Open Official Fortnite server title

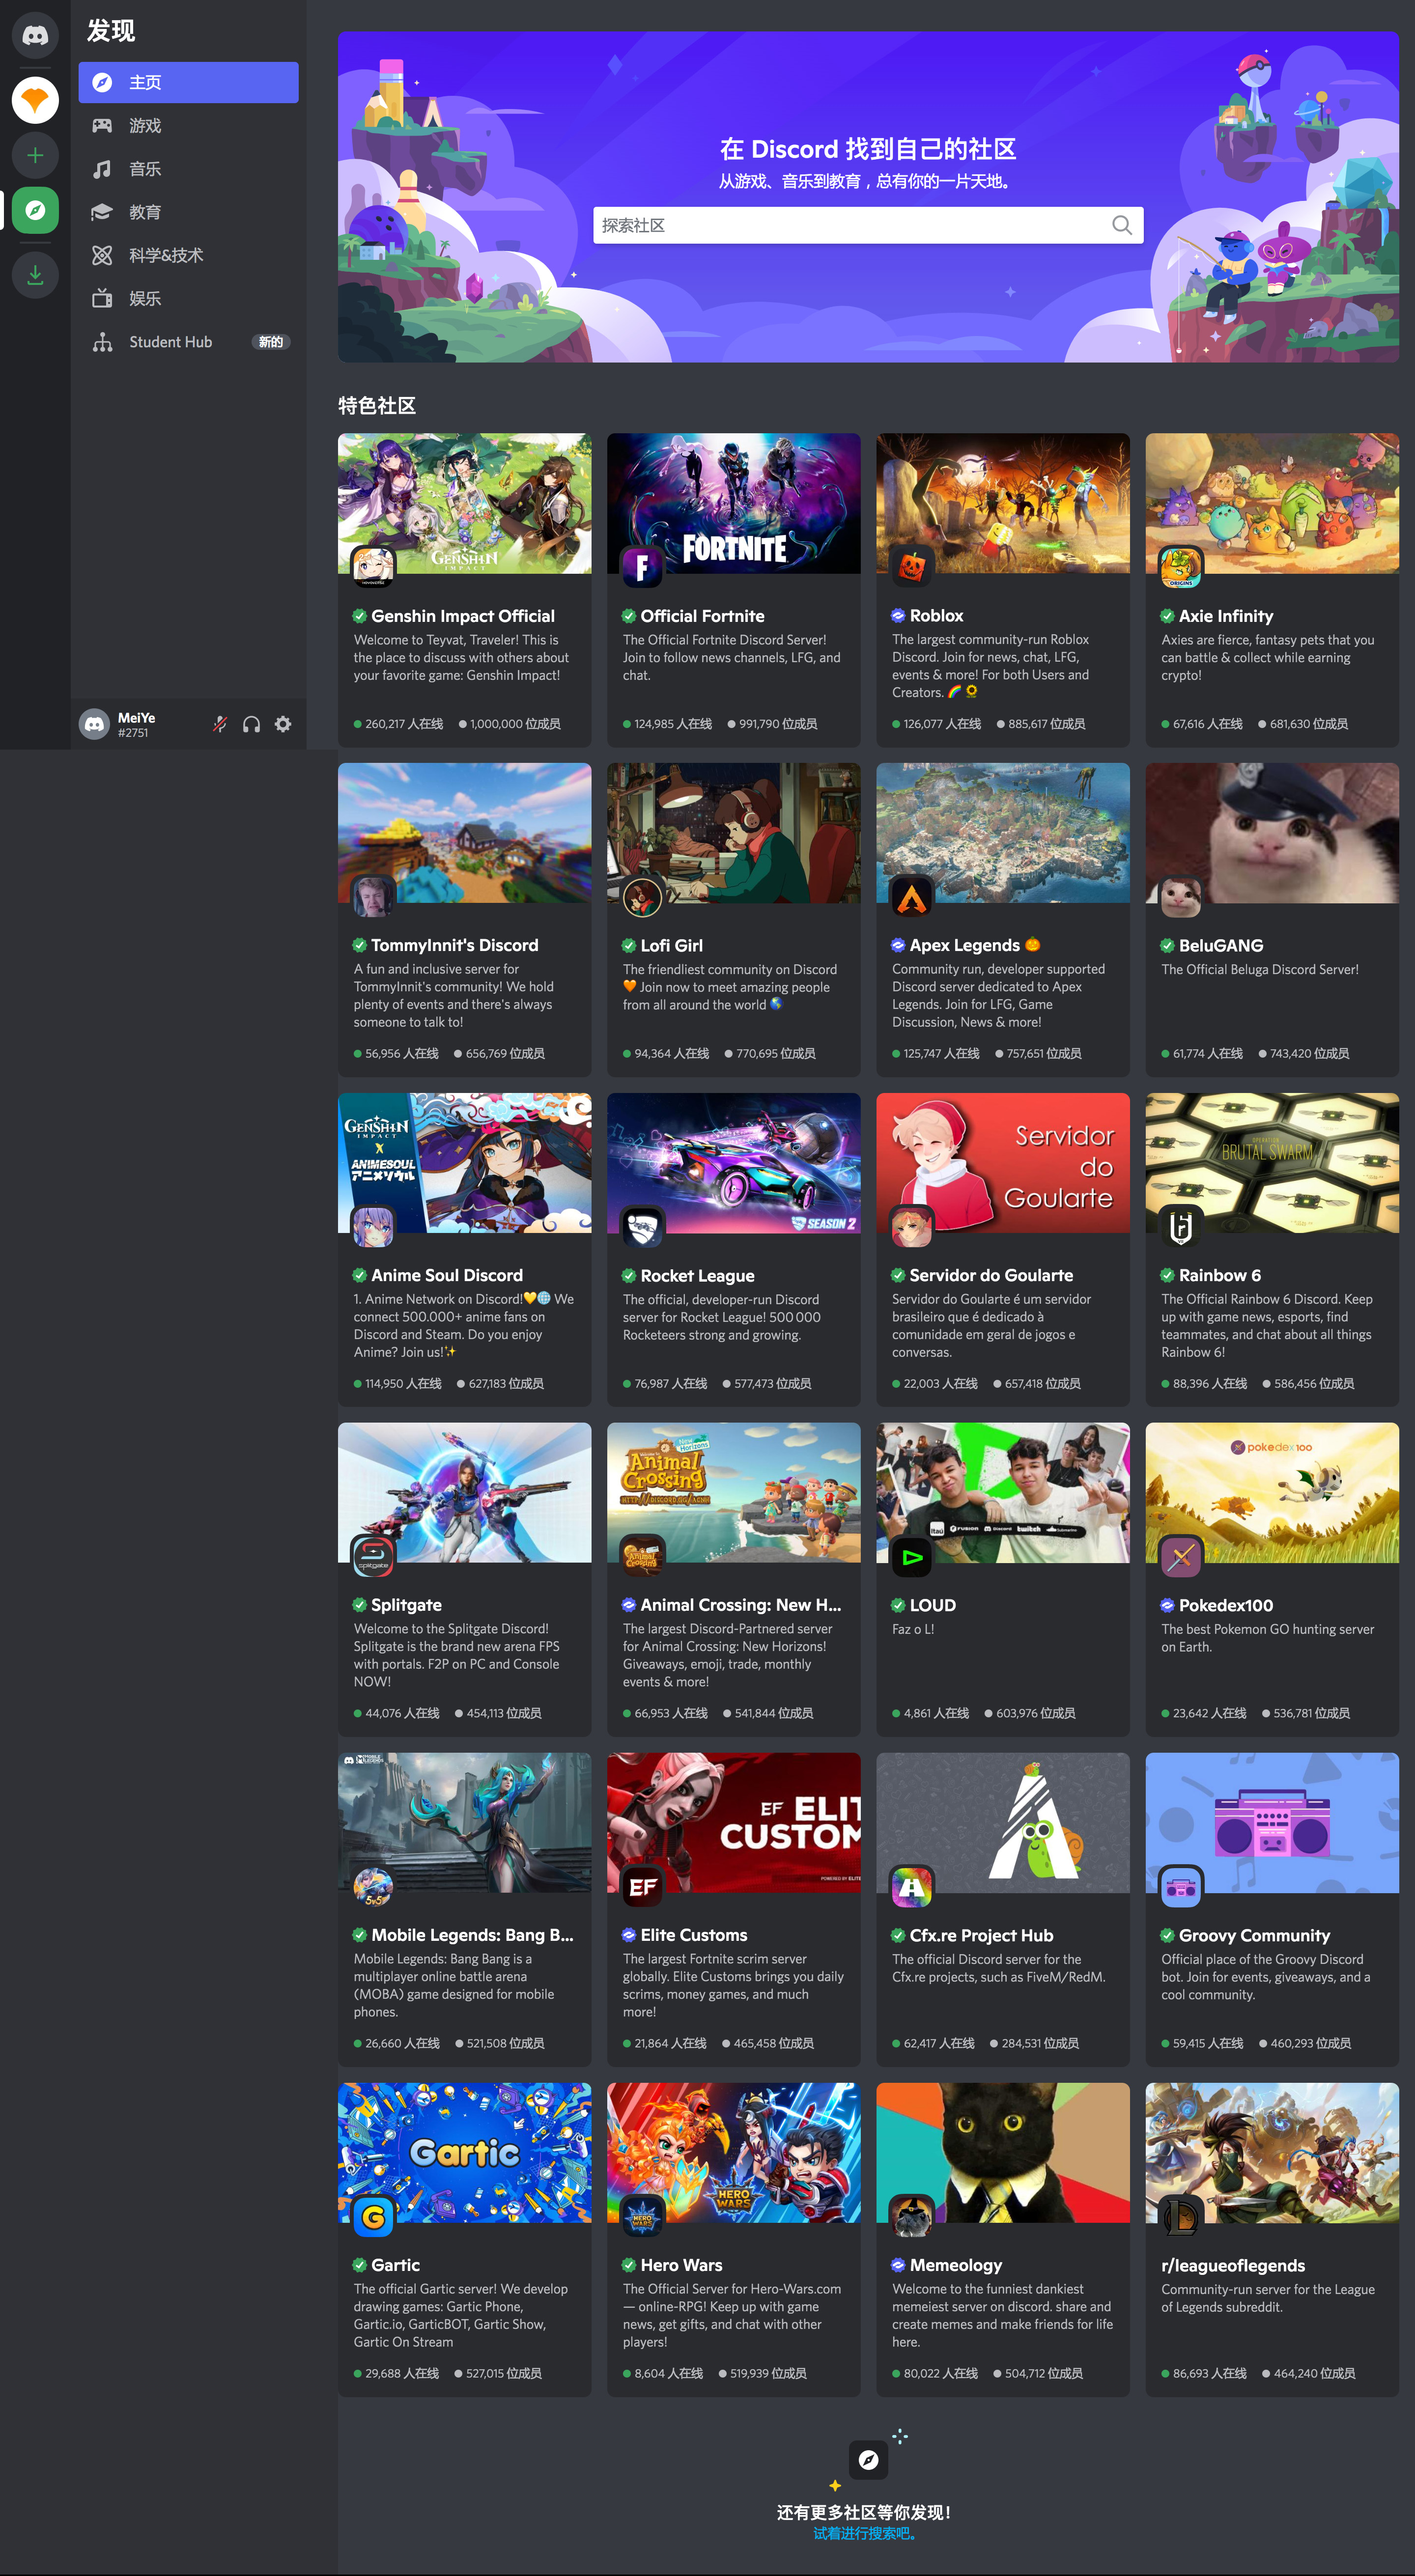(x=702, y=616)
